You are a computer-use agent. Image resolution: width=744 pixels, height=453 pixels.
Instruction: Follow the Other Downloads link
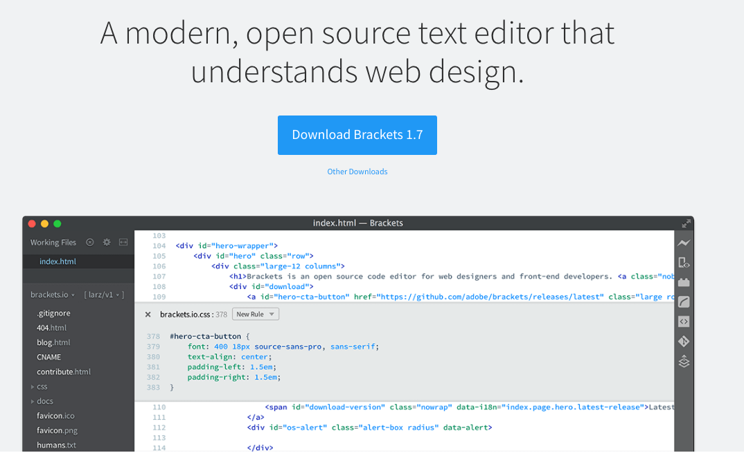pos(357,172)
